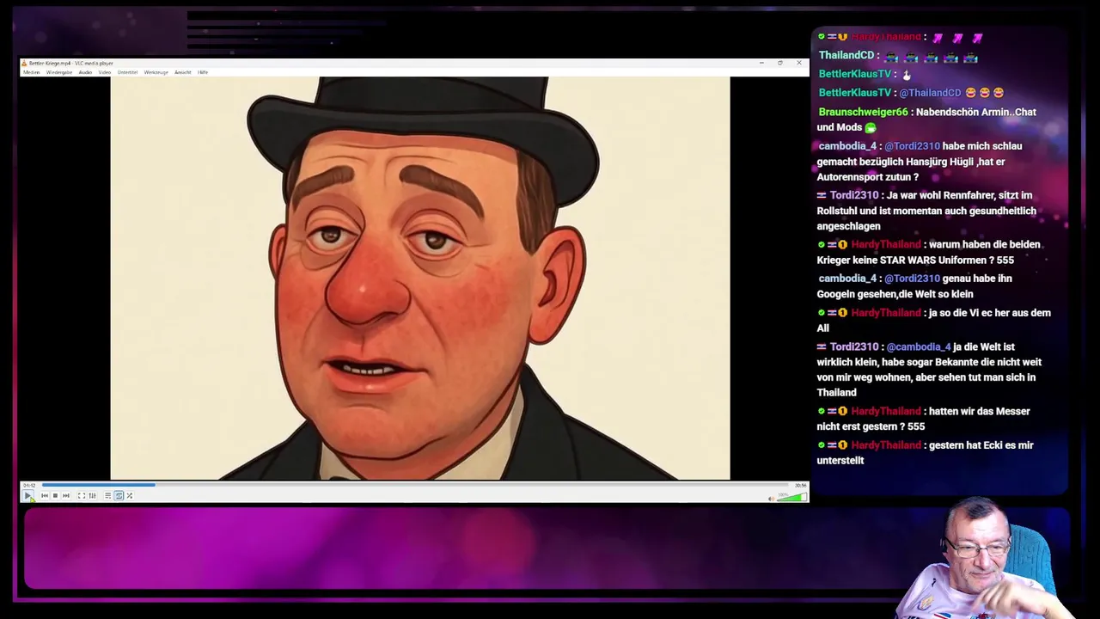Toggle shuffle playback in VLC
Viewport: 1100px width, 619px height.
(130, 495)
